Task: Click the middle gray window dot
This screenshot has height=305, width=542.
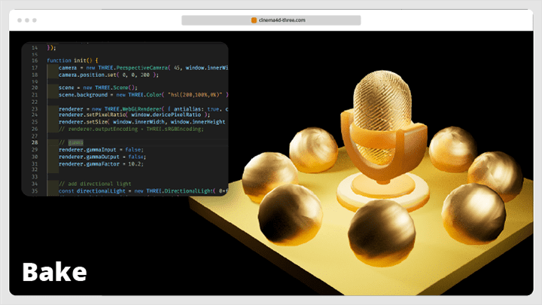Action: (27, 20)
